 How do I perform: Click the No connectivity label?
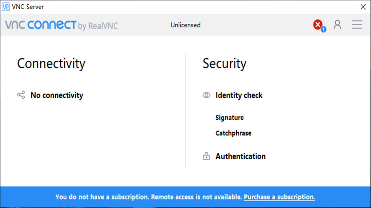coord(57,95)
